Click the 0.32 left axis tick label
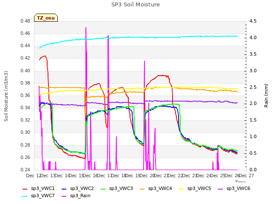272x204 pixels. (x=25, y=120)
